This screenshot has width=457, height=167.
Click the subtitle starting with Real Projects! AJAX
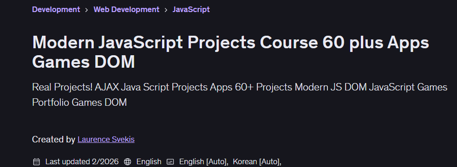(x=240, y=95)
